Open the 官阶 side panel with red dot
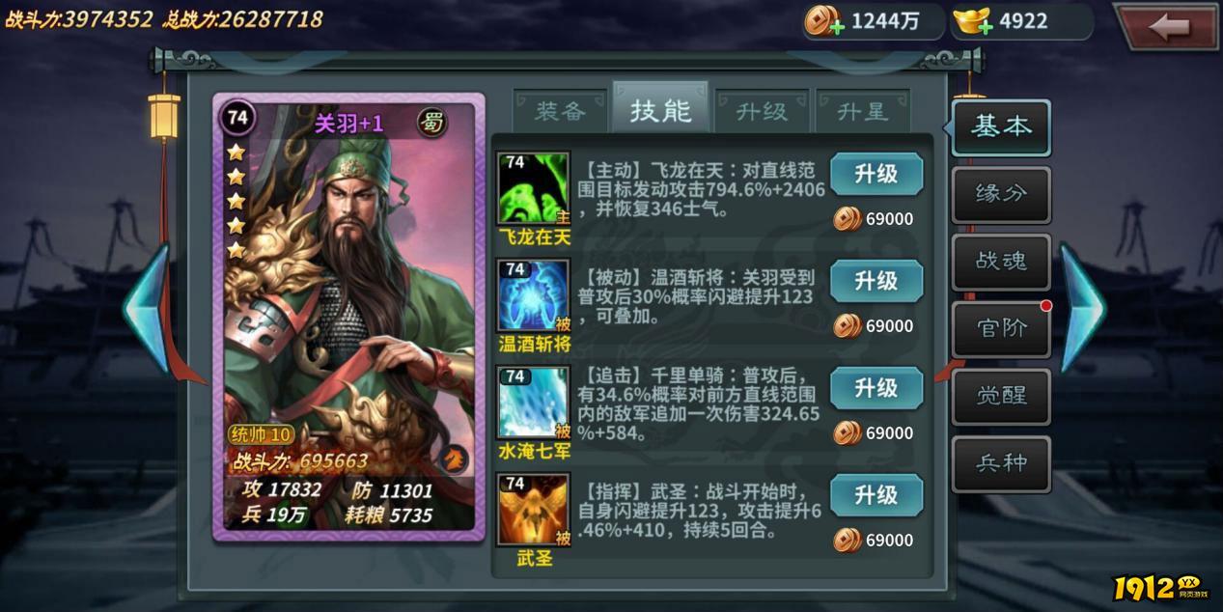The height and width of the screenshot is (612, 1223). pyautogui.click(x=1001, y=328)
